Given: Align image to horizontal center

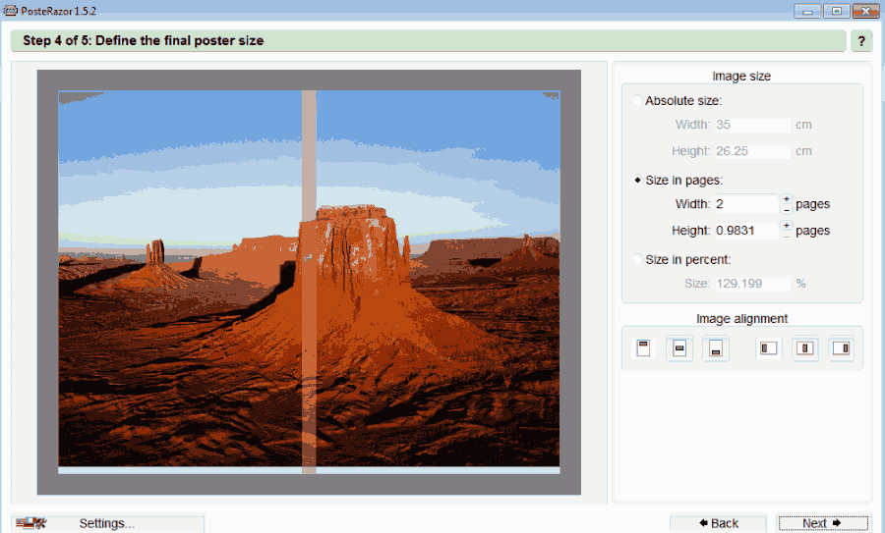Looking at the screenshot, I should click(x=804, y=348).
